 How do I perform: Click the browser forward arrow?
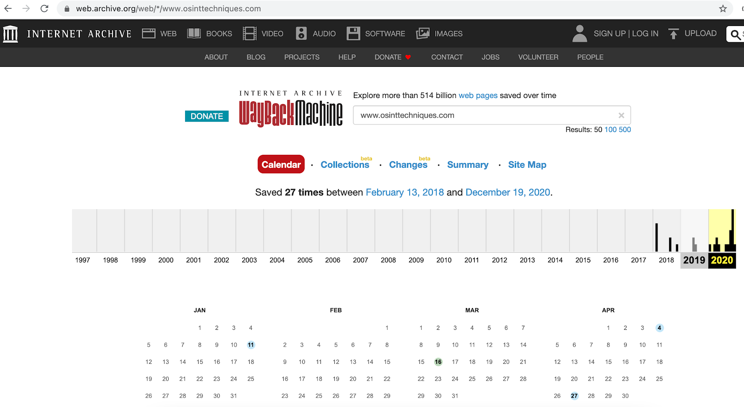[26, 8]
